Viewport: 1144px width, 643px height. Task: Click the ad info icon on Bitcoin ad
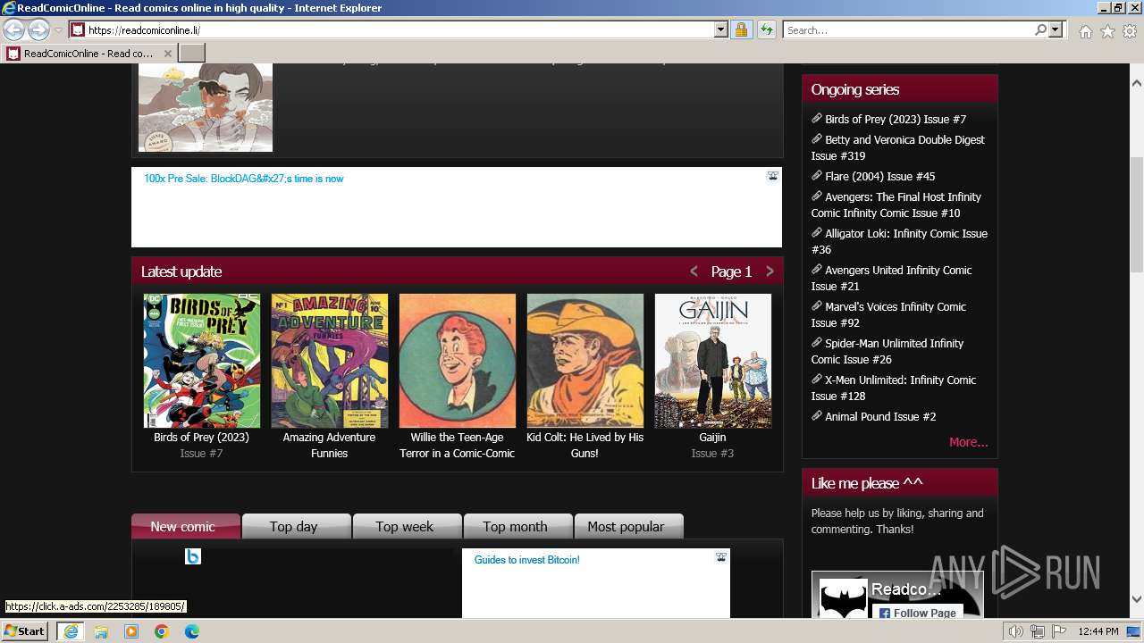pyautogui.click(x=720, y=557)
